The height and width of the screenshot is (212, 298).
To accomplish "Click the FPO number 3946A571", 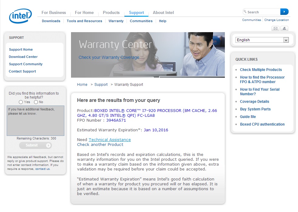I will point(116,120).
